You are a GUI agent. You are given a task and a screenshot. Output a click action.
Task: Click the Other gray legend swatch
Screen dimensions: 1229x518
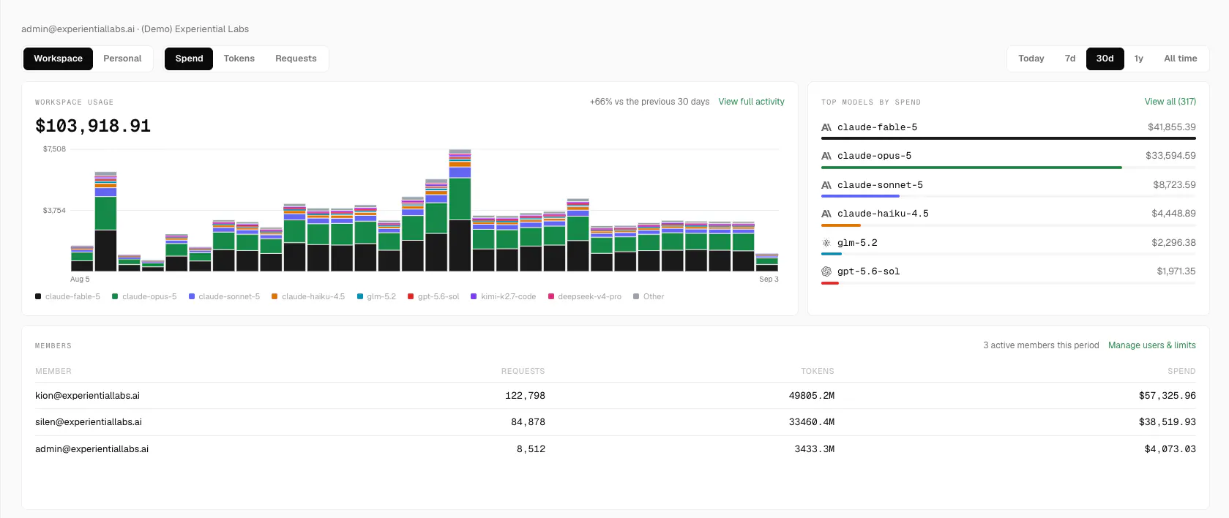[636, 296]
